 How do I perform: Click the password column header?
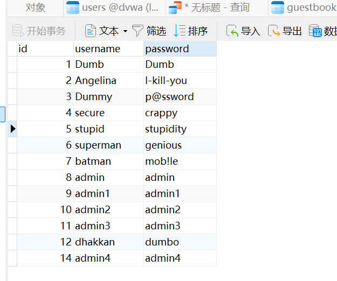(180, 48)
